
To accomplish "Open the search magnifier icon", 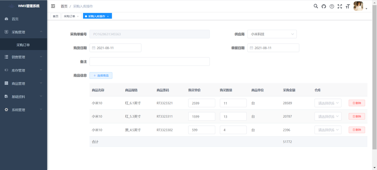I will coord(316,6).
